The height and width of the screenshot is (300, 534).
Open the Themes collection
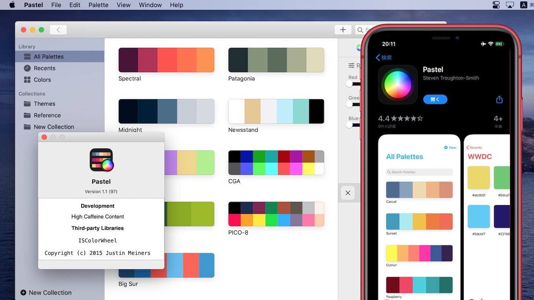pyautogui.click(x=60, y=104)
